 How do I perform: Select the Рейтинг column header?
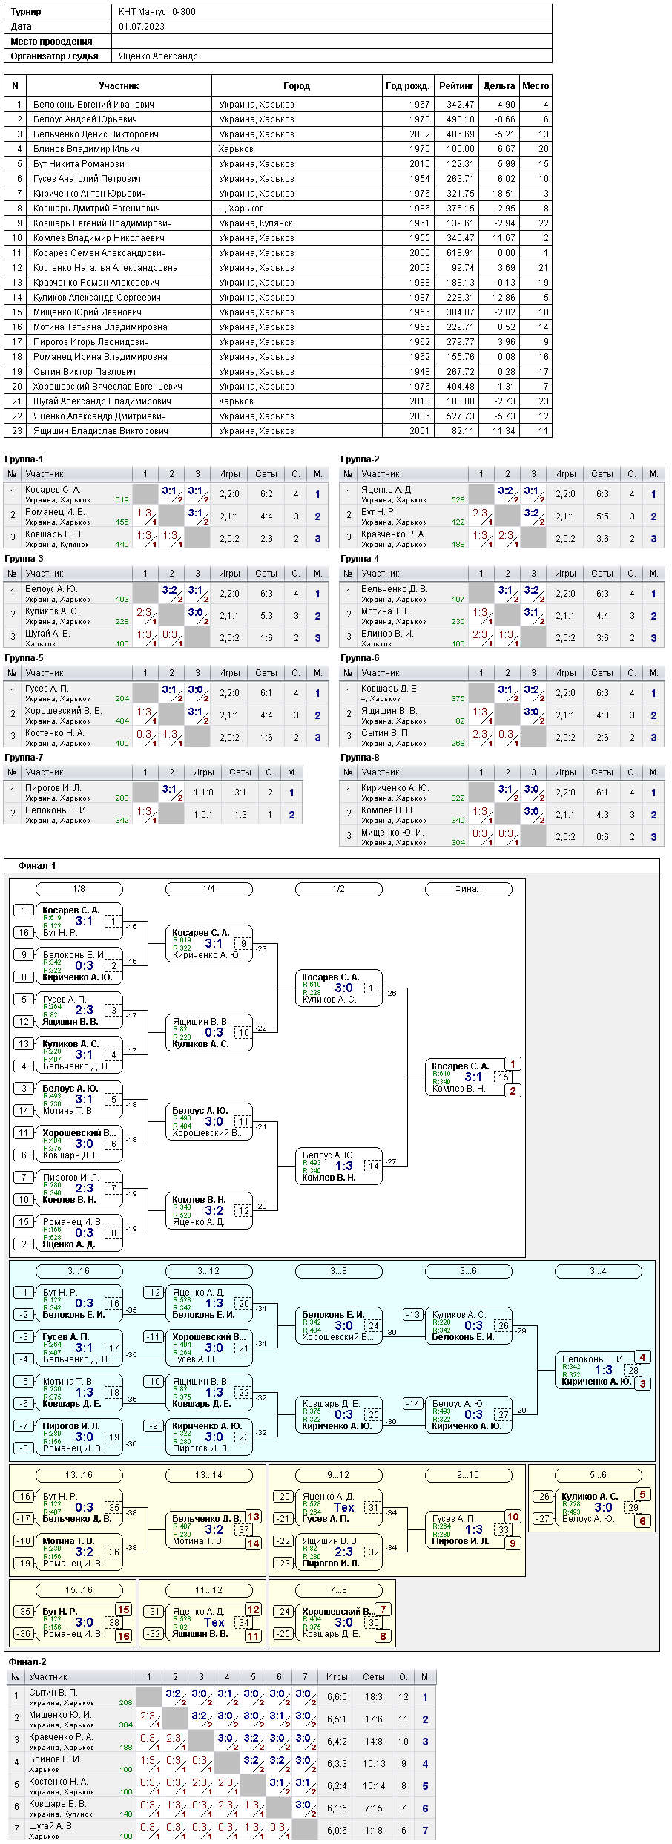pyautogui.click(x=456, y=86)
